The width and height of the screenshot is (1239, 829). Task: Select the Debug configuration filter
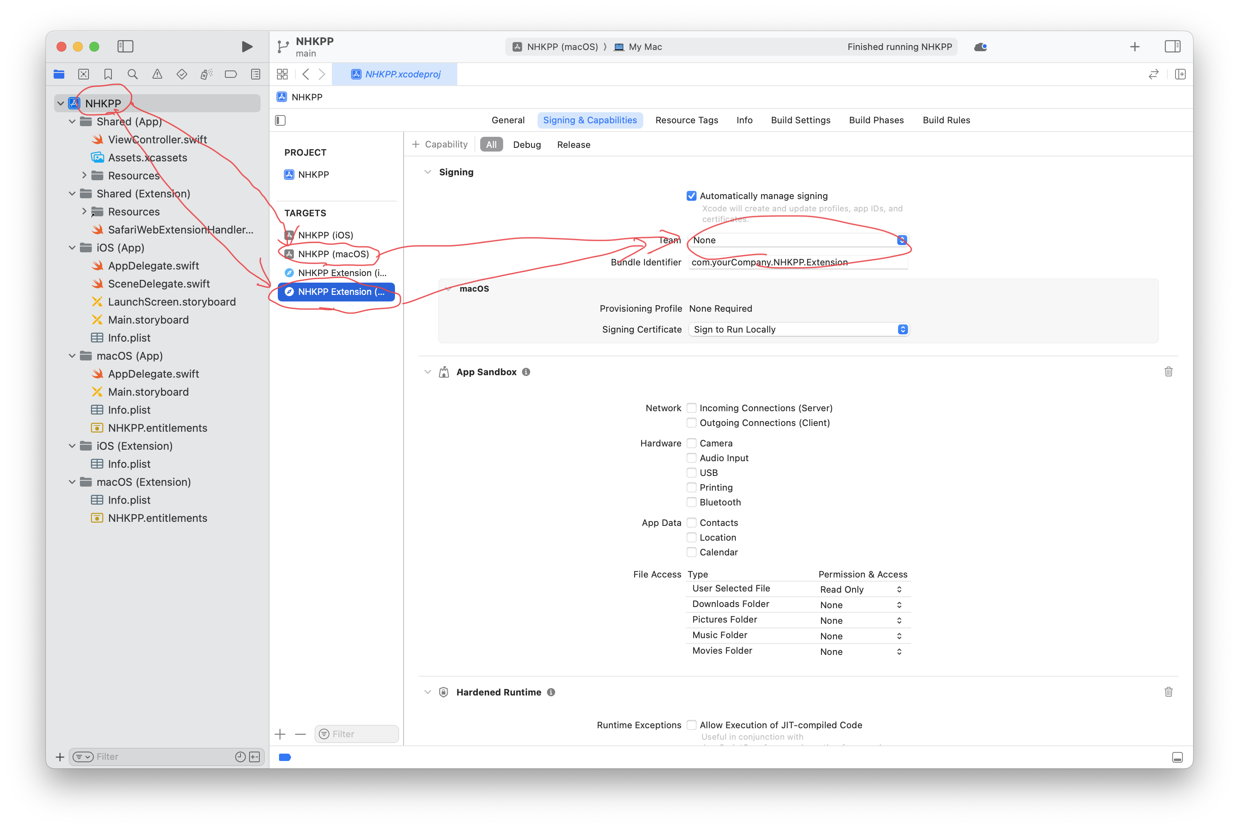[x=526, y=145]
